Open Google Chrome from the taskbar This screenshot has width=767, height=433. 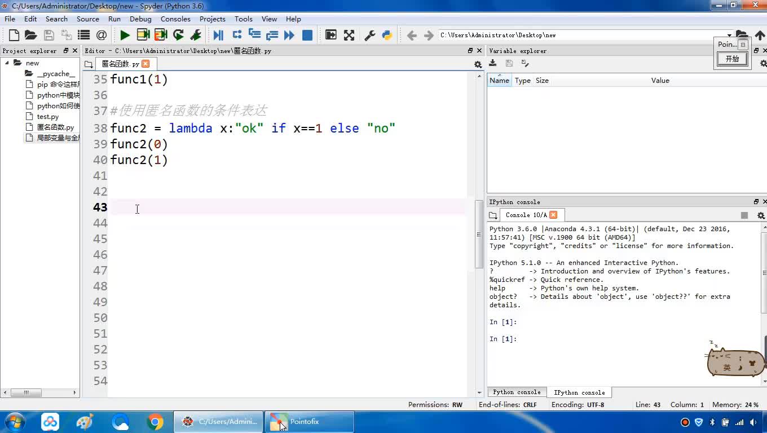155,422
